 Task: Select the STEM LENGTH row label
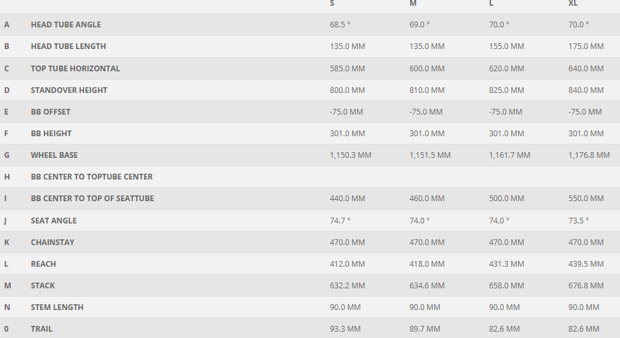coord(57,307)
